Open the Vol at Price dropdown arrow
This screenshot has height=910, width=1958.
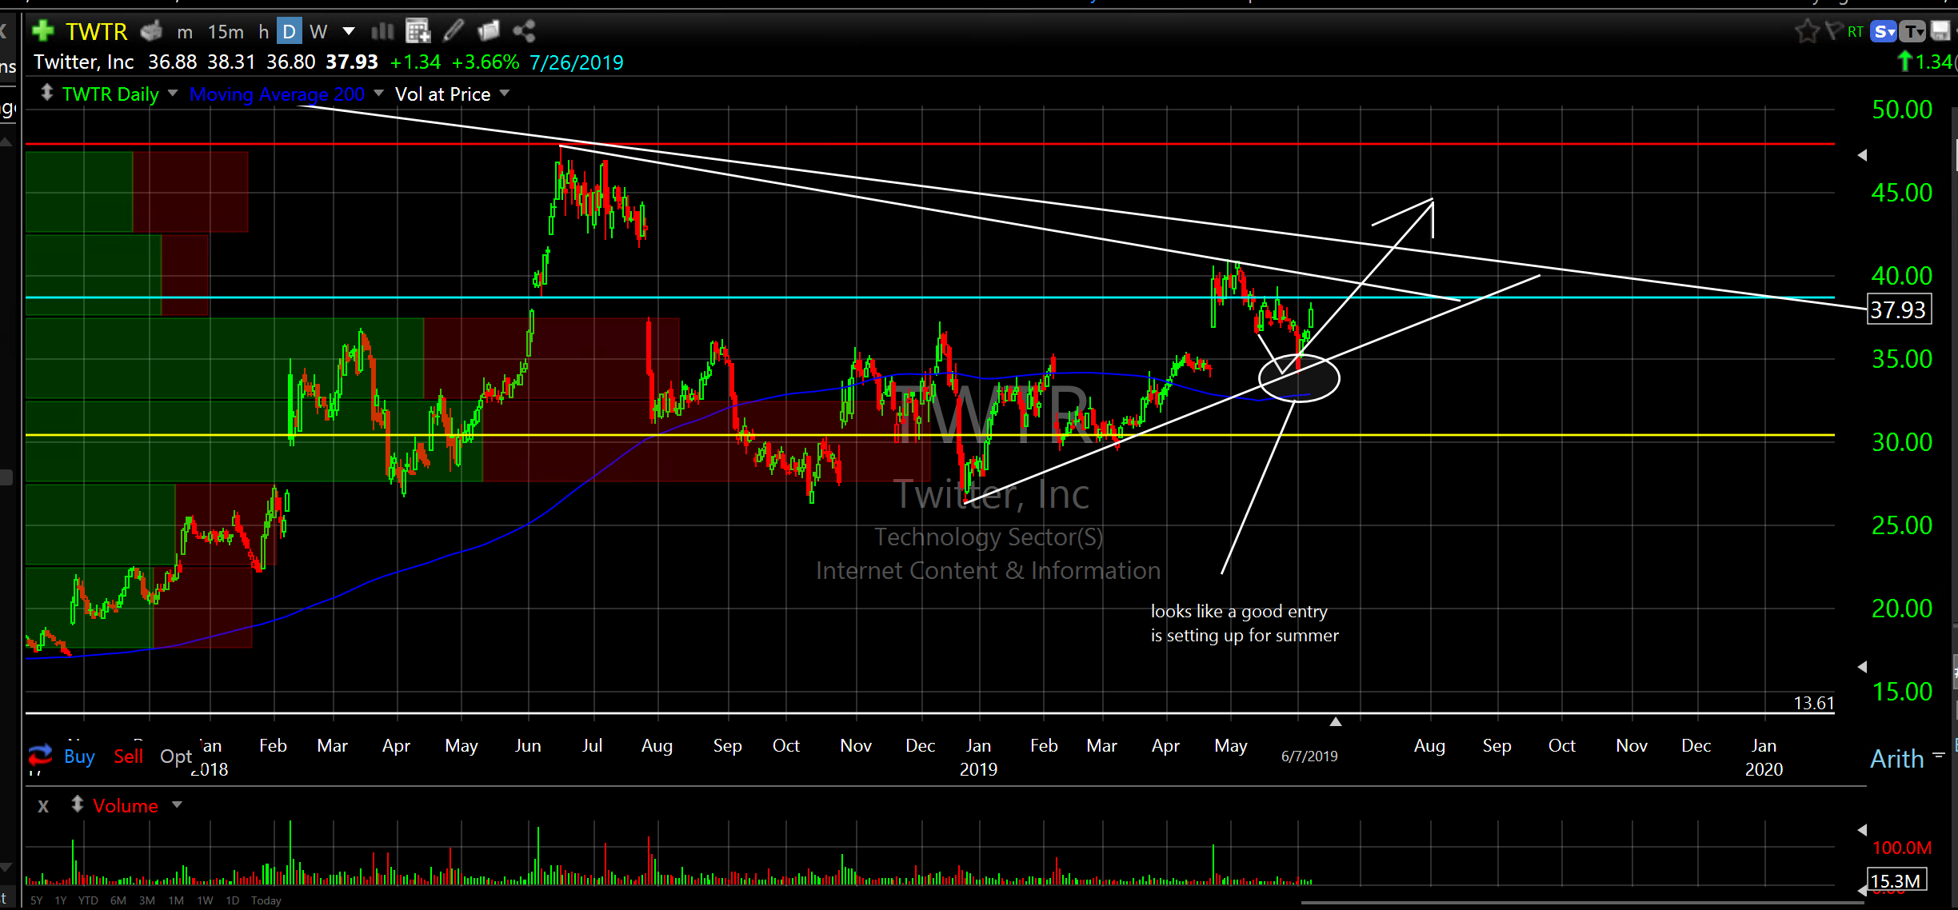(505, 94)
